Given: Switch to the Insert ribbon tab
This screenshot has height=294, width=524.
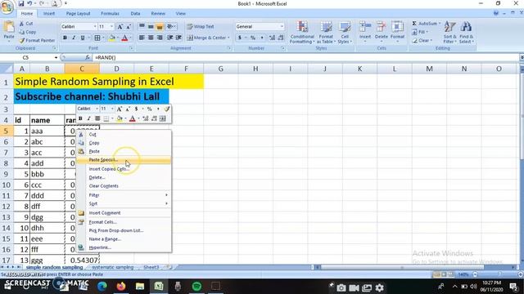Looking at the screenshot, I should click(49, 14).
